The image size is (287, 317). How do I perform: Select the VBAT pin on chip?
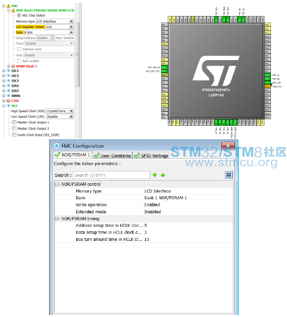coord(164,44)
